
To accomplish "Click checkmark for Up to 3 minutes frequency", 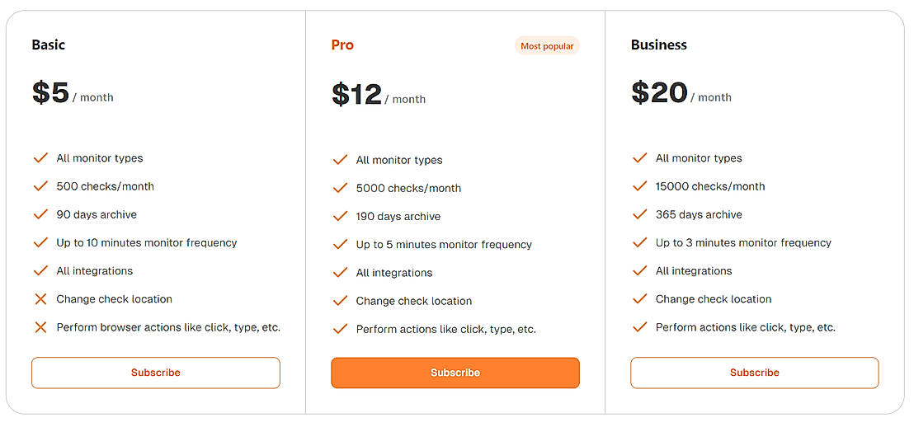I will [639, 242].
